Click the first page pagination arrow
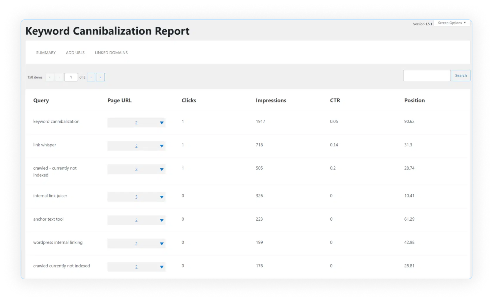 point(50,77)
